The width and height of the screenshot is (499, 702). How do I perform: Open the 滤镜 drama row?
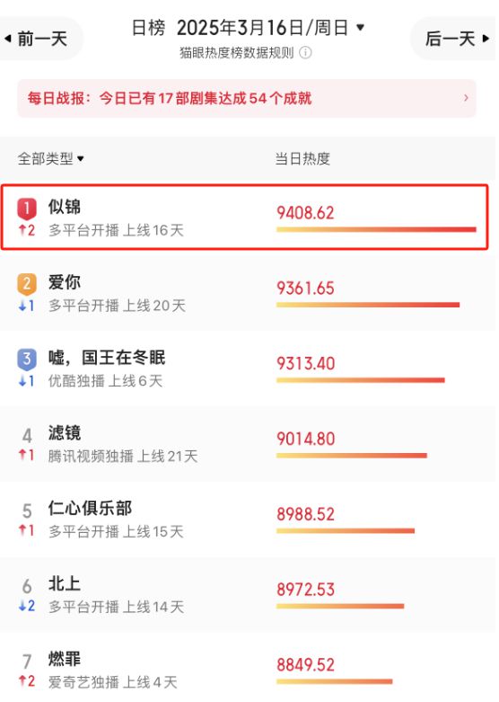[248, 444]
